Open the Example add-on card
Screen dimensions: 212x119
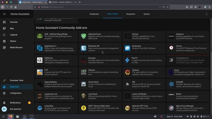tap(100, 60)
